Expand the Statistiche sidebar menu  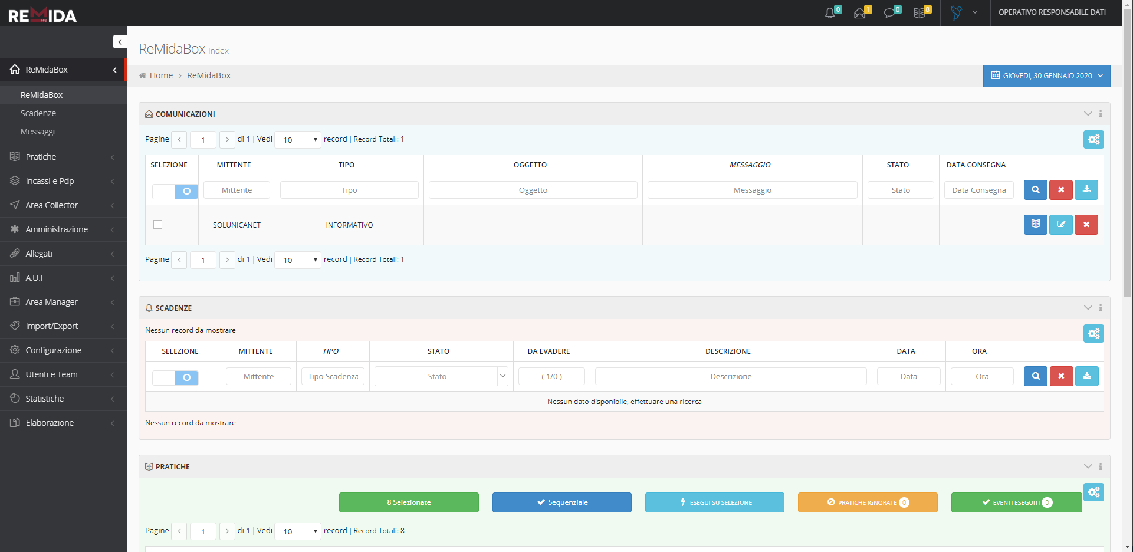click(63, 399)
